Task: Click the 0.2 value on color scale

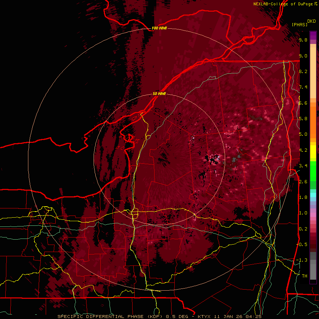Action: pos(303,229)
